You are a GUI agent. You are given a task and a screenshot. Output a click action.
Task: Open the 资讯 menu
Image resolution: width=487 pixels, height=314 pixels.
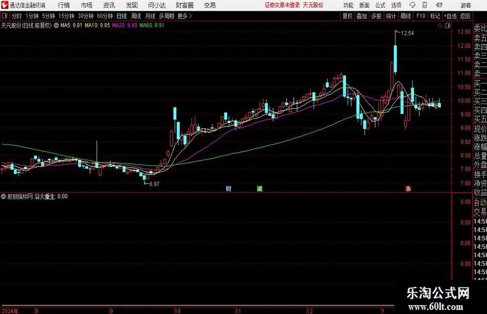tap(109, 5)
